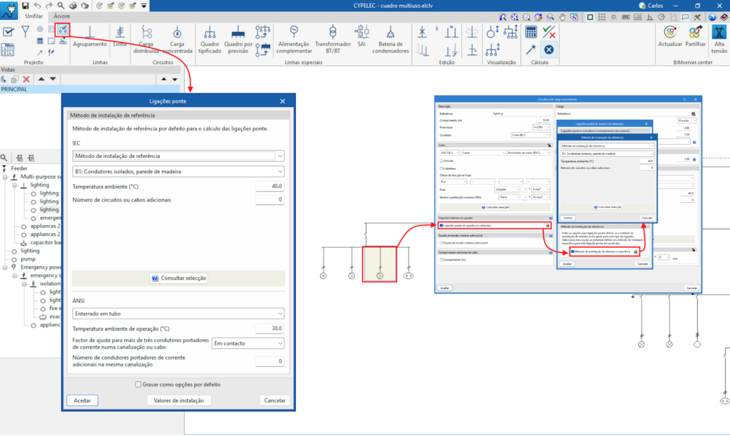Select the Agrupamento line tool
Viewport: 730px width, 436px height.
(90, 36)
